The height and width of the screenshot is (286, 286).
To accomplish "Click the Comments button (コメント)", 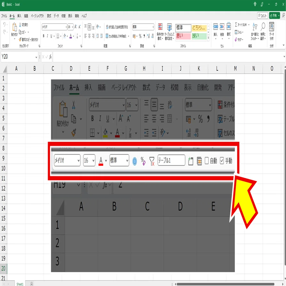I will [x=262, y=16].
